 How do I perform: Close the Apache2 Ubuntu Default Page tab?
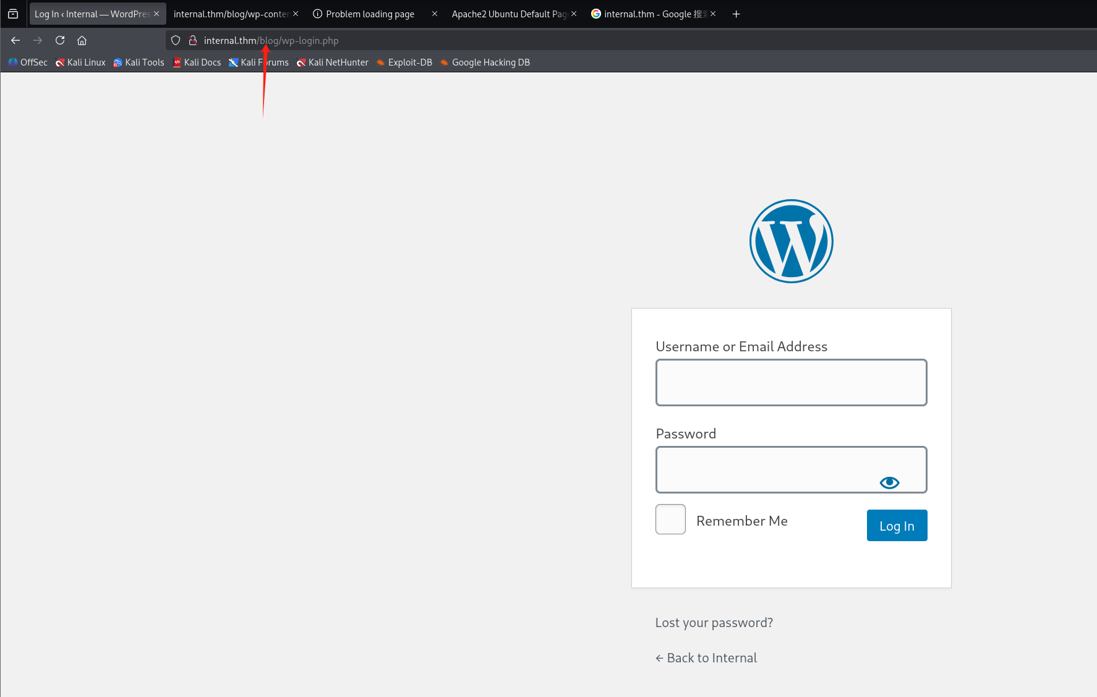click(574, 14)
